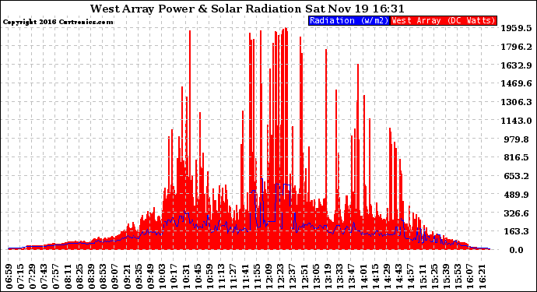
Task: Click the x-axis time label 15:11
Action: 423,276
